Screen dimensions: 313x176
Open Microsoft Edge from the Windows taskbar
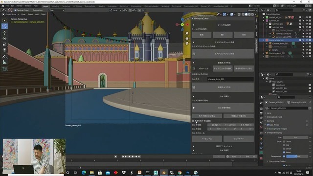(84, 173)
